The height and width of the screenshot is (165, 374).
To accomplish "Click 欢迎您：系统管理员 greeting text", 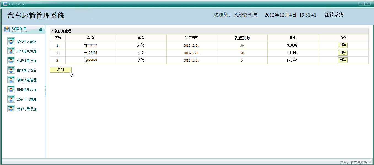I will (235, 15).
